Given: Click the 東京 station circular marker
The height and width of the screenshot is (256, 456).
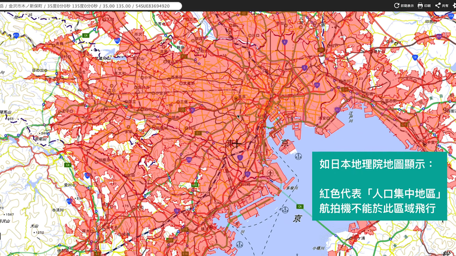Looking at the screenshot, I should (x=236, y=99).
